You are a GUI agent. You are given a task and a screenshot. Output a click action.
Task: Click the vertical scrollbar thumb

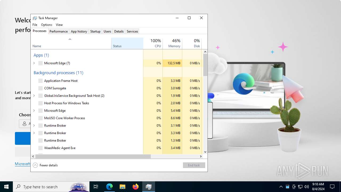(x=205, y=65)
